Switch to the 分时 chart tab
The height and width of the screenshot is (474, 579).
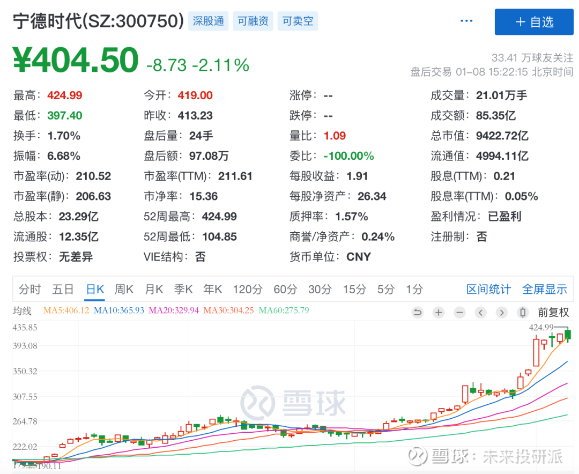click(29, 289)
